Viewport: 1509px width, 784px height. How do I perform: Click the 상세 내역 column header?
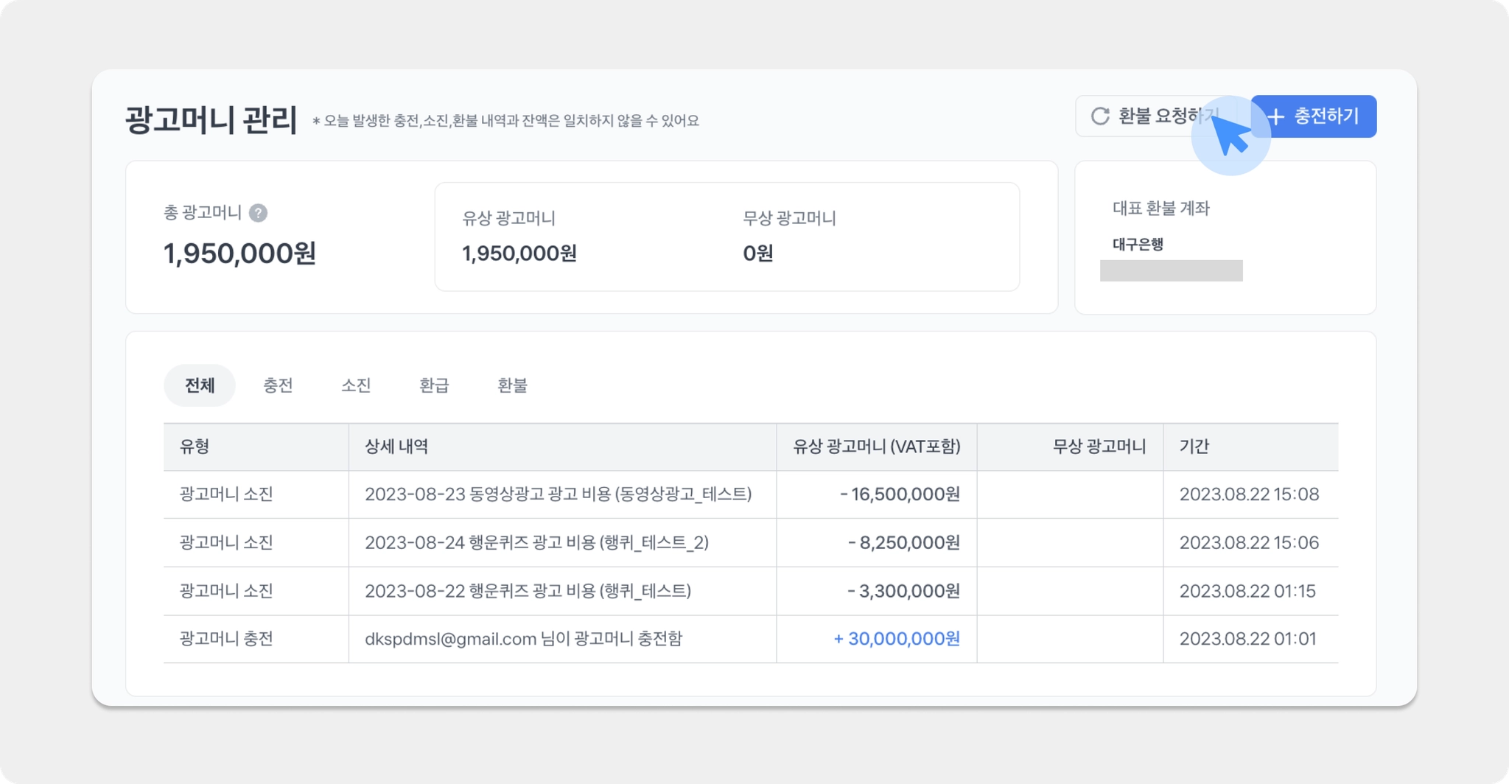point(396,447)
